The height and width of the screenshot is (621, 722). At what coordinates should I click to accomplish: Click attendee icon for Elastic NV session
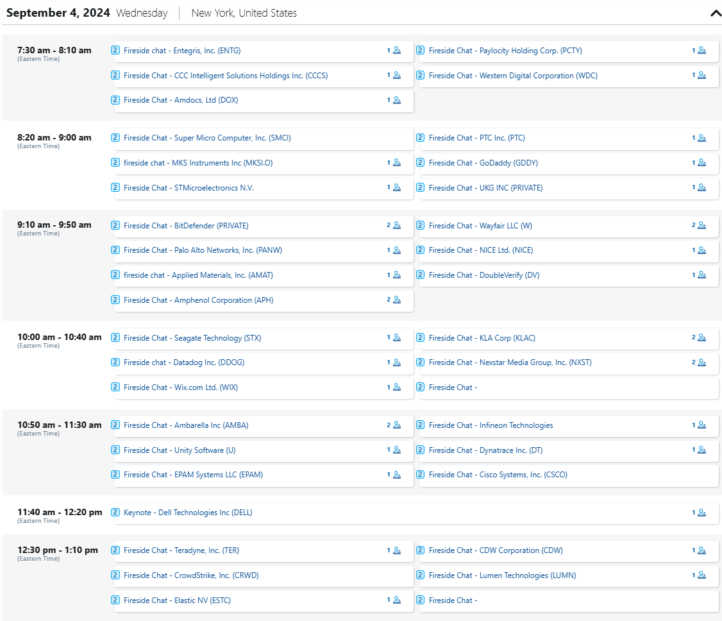(x=397, y=600)
